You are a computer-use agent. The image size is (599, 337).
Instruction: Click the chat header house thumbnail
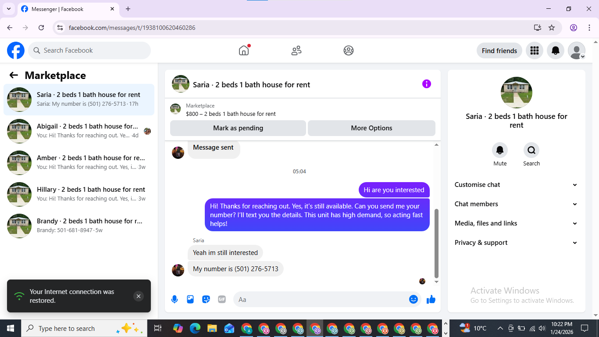click(x=181, y=84)
